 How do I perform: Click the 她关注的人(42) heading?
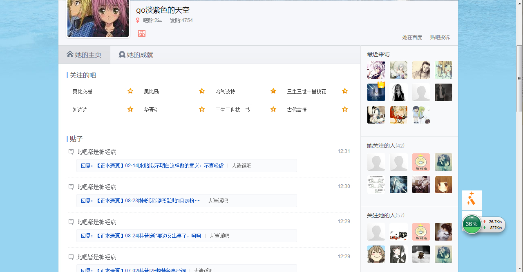click(x=386, y=146)
